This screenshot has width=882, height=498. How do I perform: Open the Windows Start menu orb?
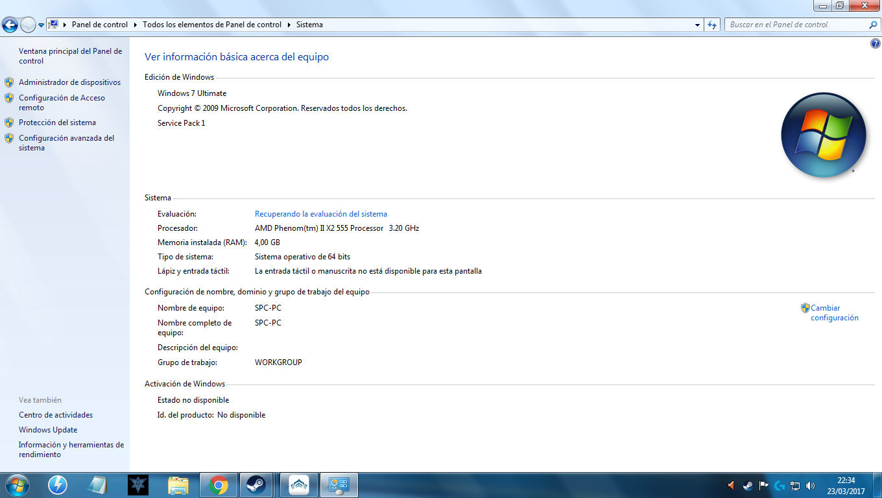(17, 485)
